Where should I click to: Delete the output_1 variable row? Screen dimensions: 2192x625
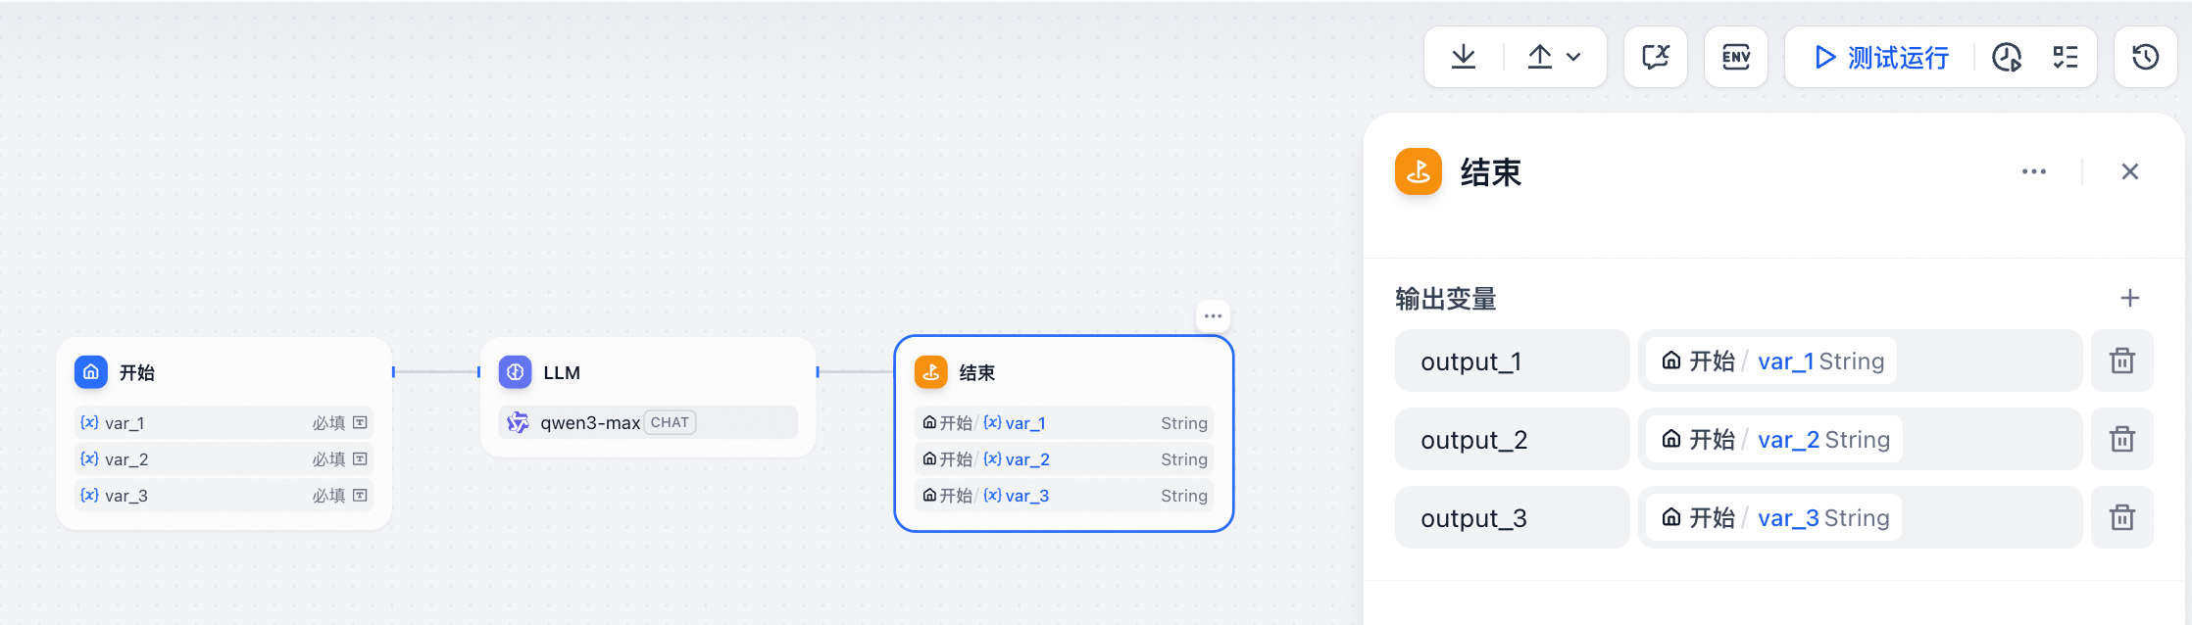click(x=2122, y=361)
